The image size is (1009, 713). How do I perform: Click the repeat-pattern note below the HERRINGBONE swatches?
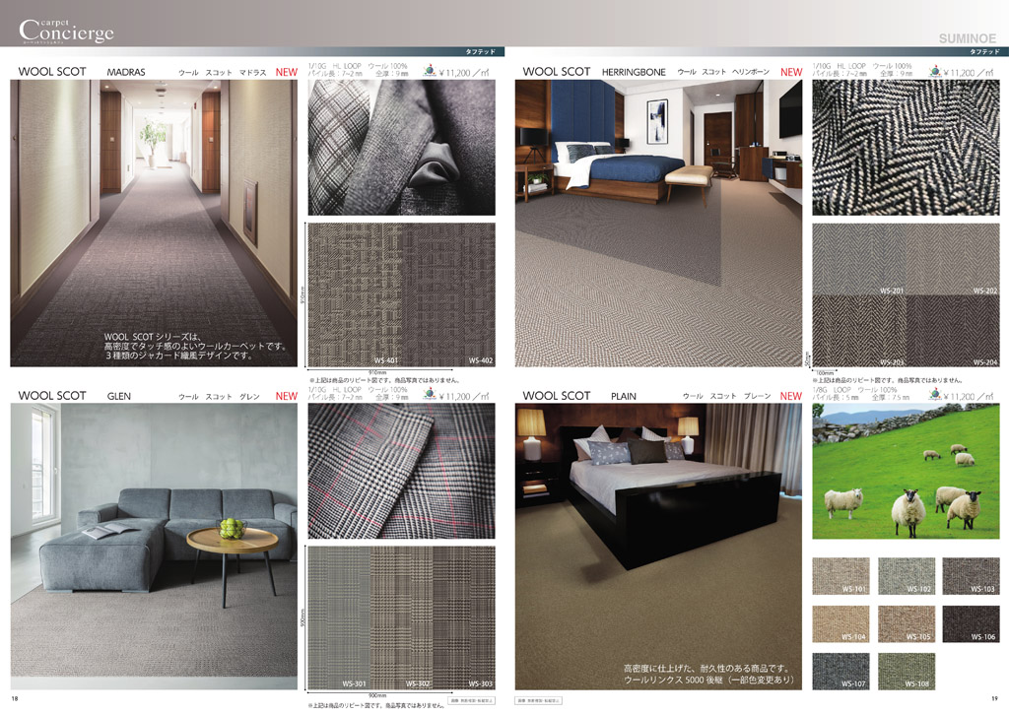[x=888, y=380]
